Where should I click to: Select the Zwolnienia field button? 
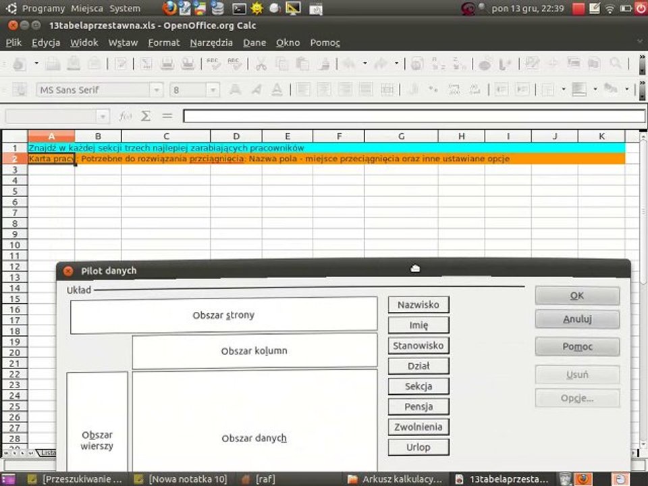[x=418, y=427]
